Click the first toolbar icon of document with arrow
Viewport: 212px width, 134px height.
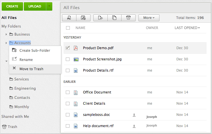(69, 18)
